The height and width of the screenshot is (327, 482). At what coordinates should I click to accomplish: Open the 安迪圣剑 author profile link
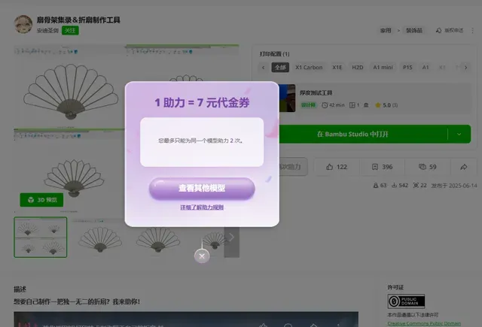click(47, 30)
